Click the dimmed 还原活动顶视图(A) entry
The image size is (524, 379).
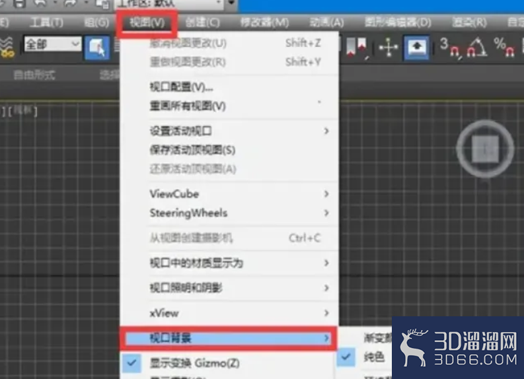tap(229, 169)
